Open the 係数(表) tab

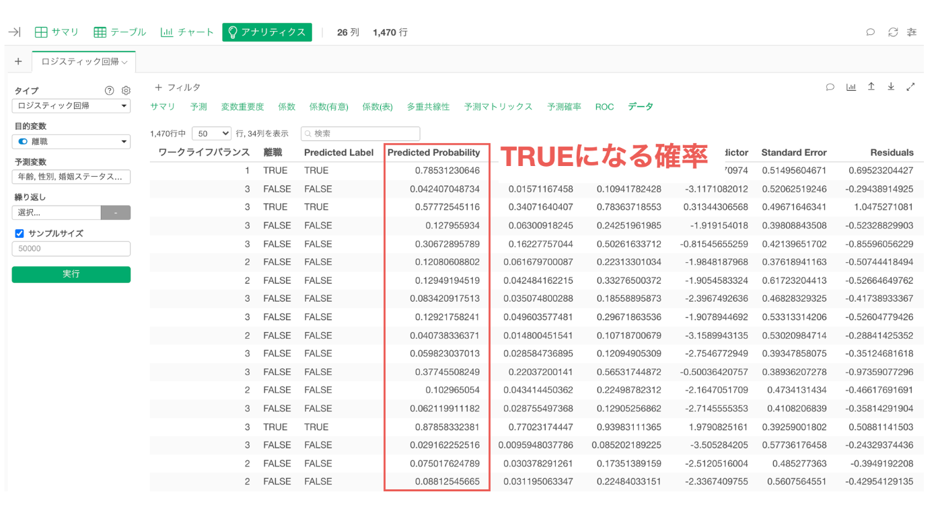[377, 107]
